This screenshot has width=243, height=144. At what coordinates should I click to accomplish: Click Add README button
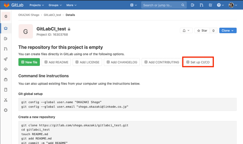tap(56, 62)
